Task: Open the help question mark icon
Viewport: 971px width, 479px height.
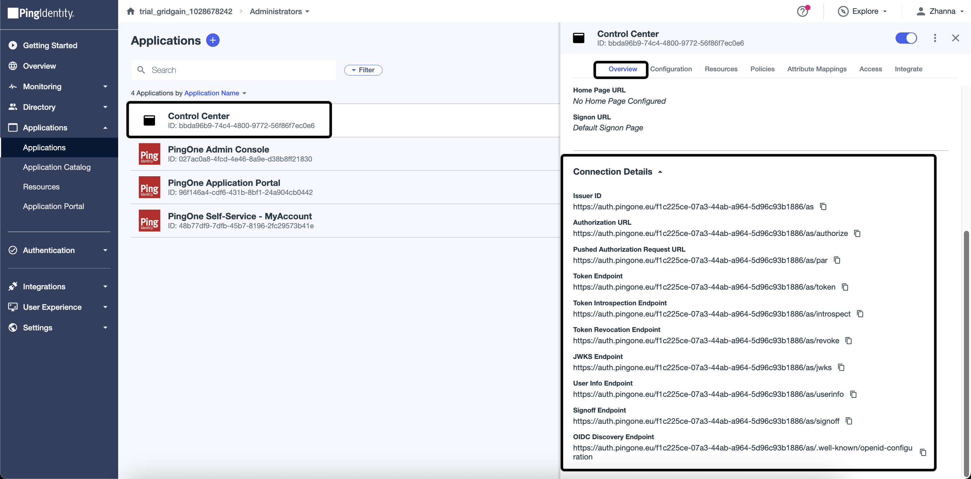Action: [x=802, y=11]
